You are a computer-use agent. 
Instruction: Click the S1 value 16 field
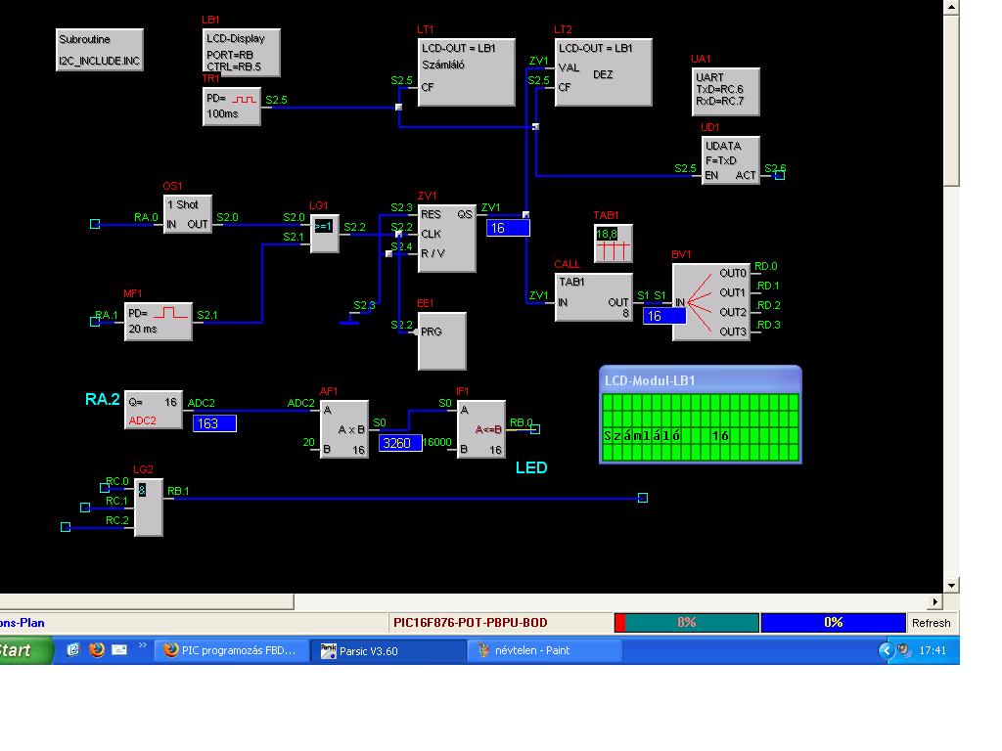point(664,316)
